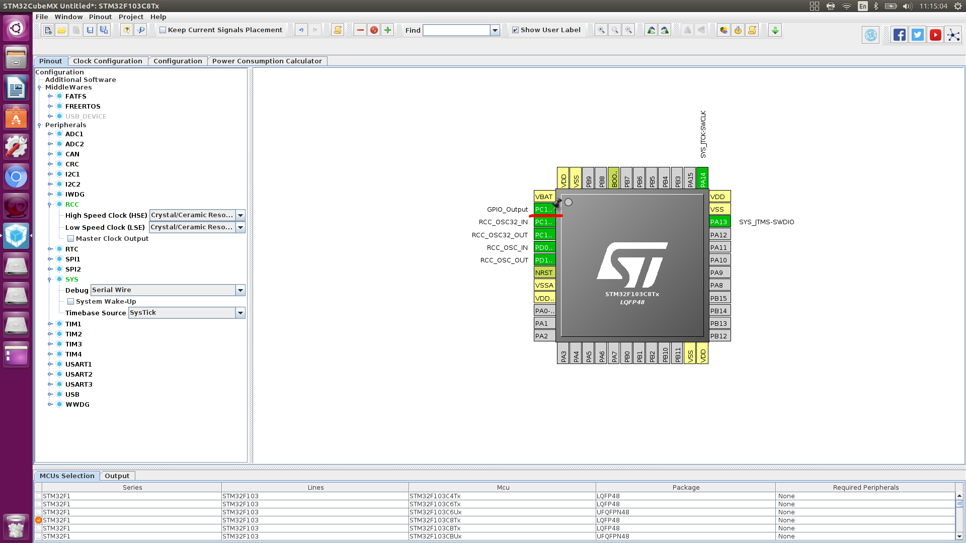Click the Help question mark icon
Image resolution: width=966 pixels, height=543 pixels.
pyautogui.click(x=126, y=30)
